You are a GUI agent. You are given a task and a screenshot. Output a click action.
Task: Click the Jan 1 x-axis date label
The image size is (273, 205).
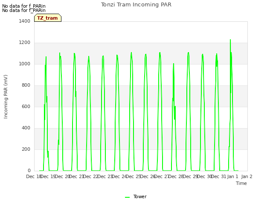(232, 176)
